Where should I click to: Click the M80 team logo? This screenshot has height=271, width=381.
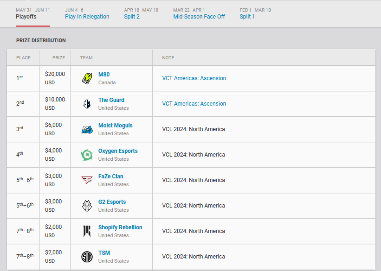tap(87, 78)
